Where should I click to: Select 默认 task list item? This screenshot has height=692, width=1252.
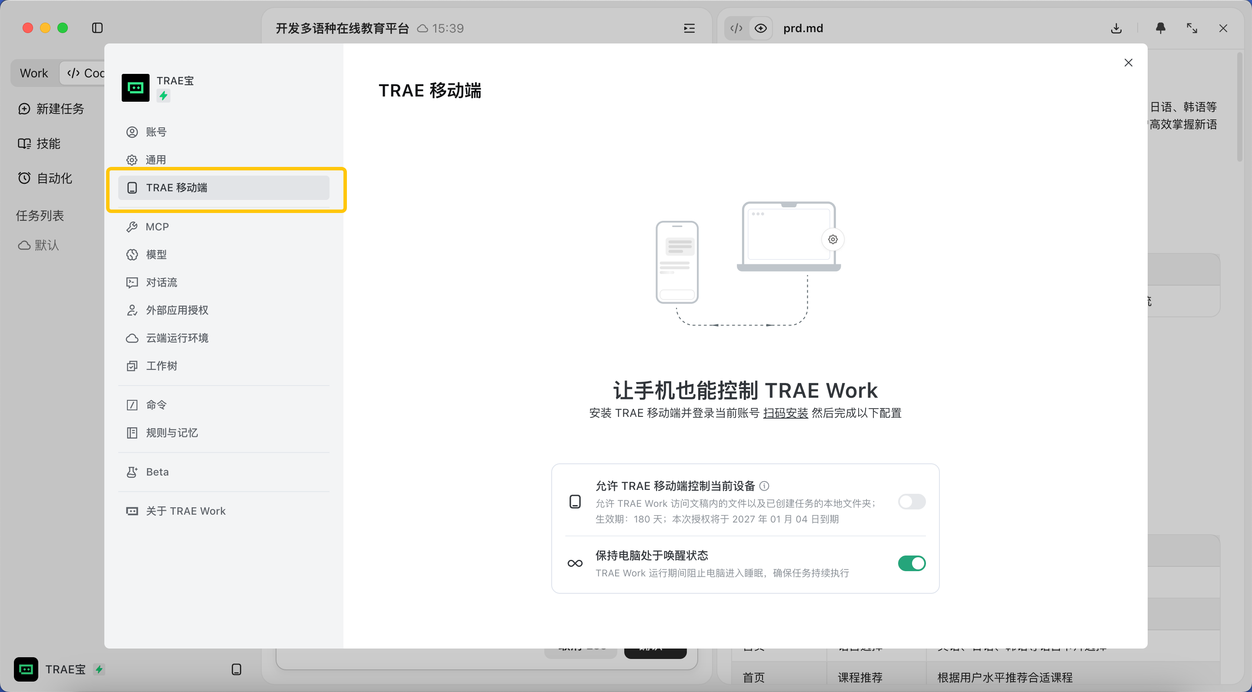39,245
